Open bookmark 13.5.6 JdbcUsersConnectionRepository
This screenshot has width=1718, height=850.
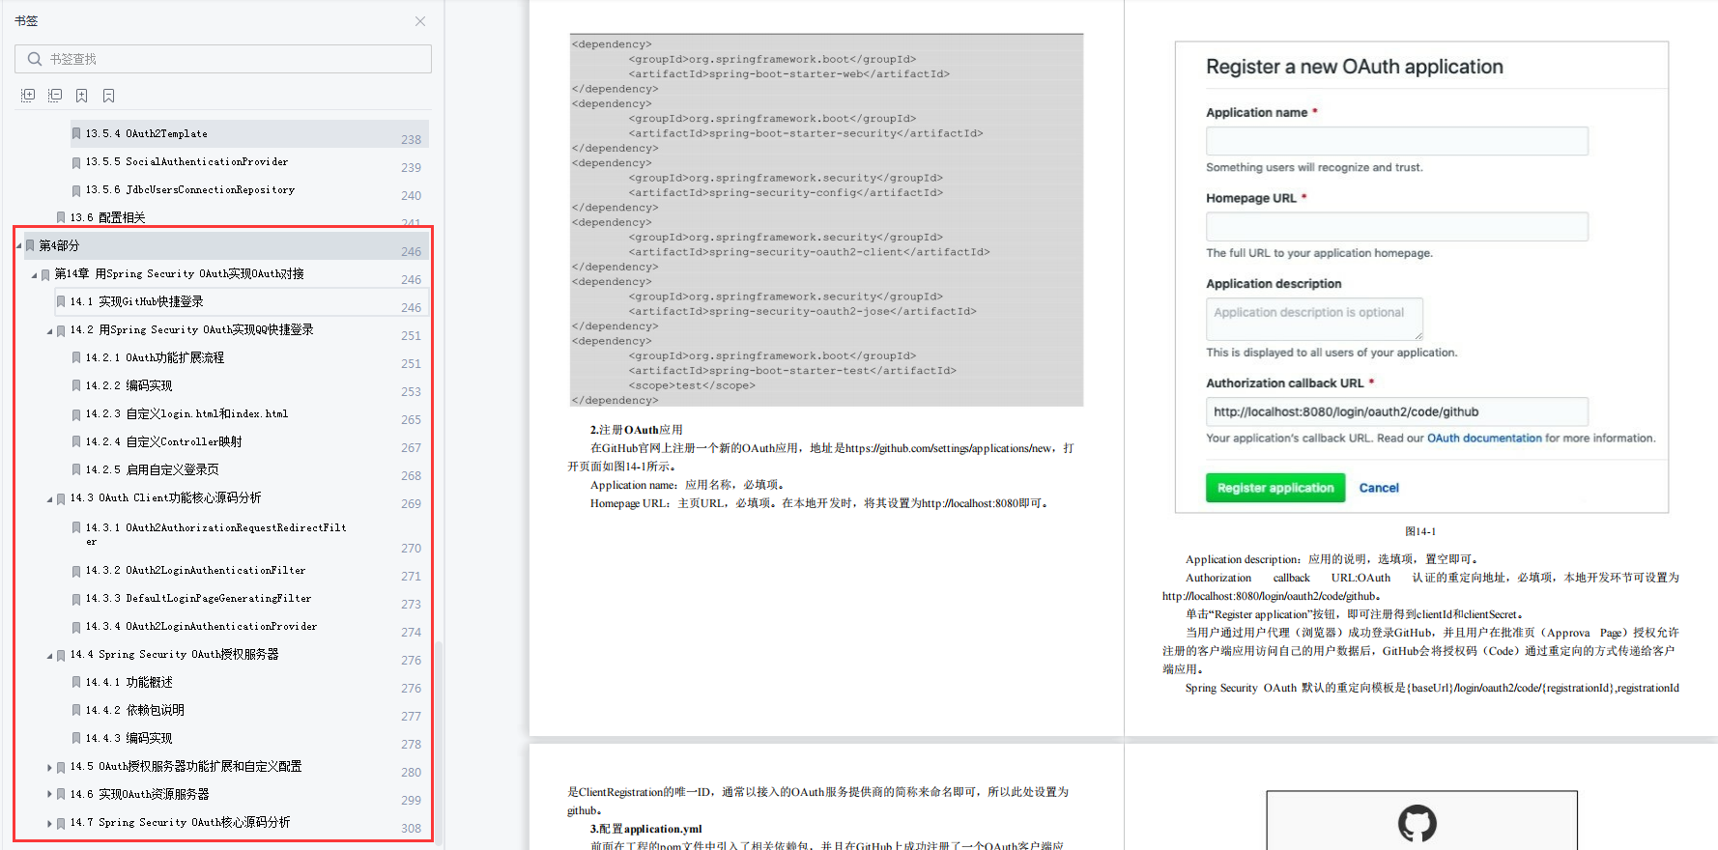189,189
